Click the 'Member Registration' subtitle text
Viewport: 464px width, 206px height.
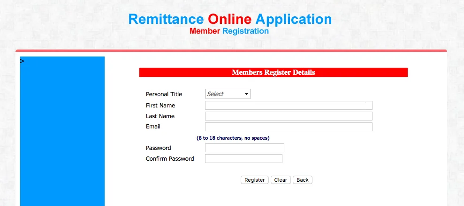(x=229, y=31)
